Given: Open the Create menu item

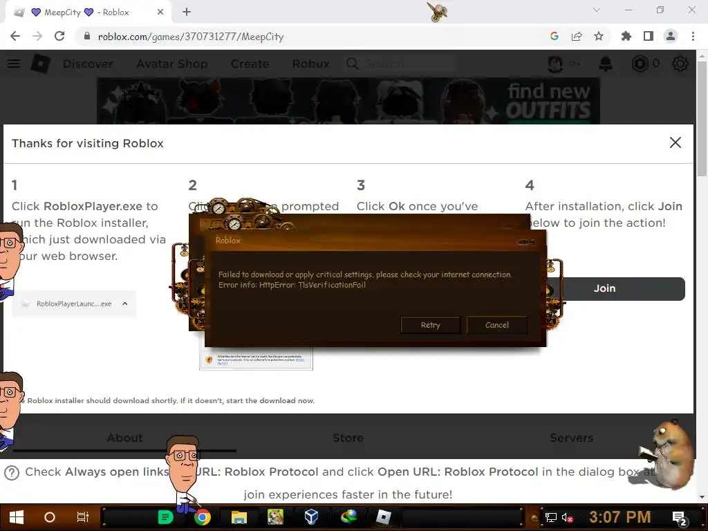Looking at the screenshot, I should click(250, 64).
